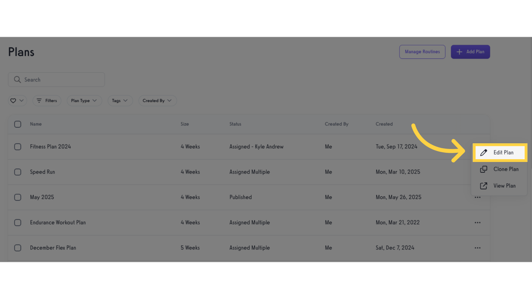
Task: Open the heart favorites filter dropdown
Action: [x=17, y=101]
